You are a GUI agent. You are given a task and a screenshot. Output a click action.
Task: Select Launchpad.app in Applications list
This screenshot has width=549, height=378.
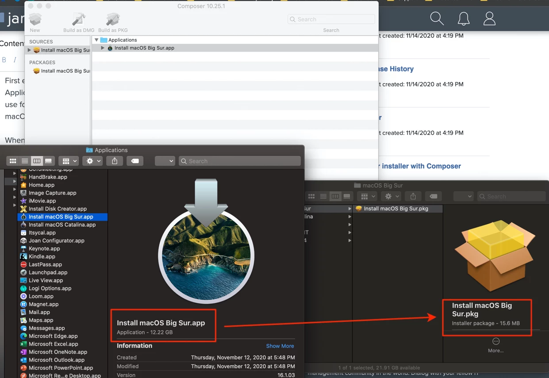[x=62, y=272]
